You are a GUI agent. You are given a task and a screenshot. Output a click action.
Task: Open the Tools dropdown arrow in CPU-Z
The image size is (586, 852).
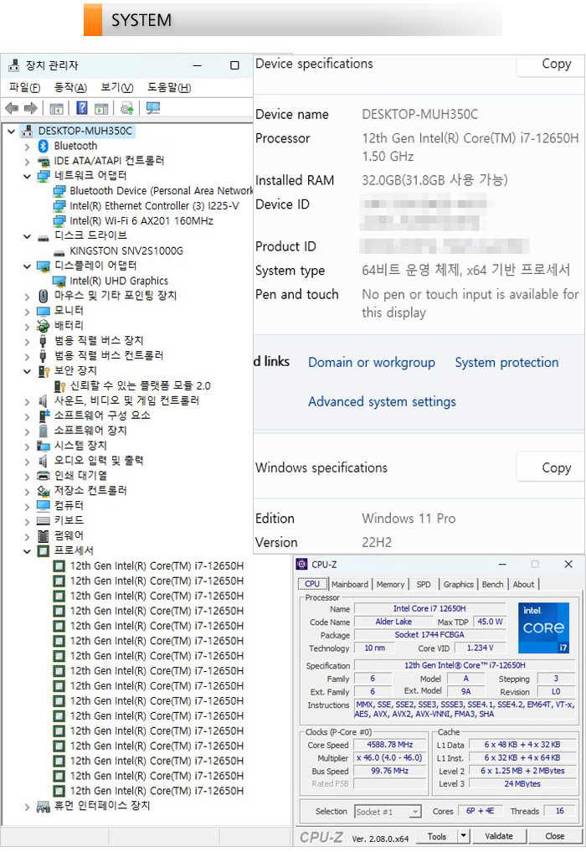point(463,836)
